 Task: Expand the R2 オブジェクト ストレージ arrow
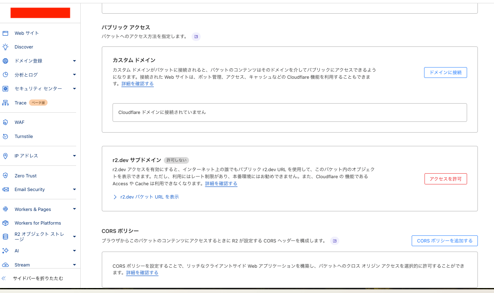pyautogui.click(x=74, y=237)
